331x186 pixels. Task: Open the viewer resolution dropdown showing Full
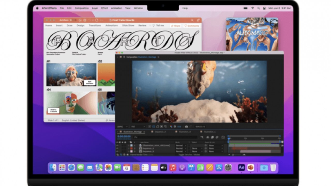(138, 127)
